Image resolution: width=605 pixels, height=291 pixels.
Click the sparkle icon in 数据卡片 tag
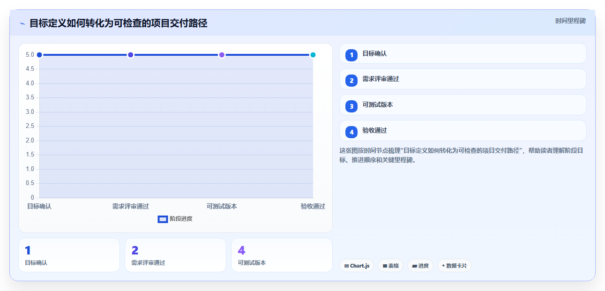point(443,265)
